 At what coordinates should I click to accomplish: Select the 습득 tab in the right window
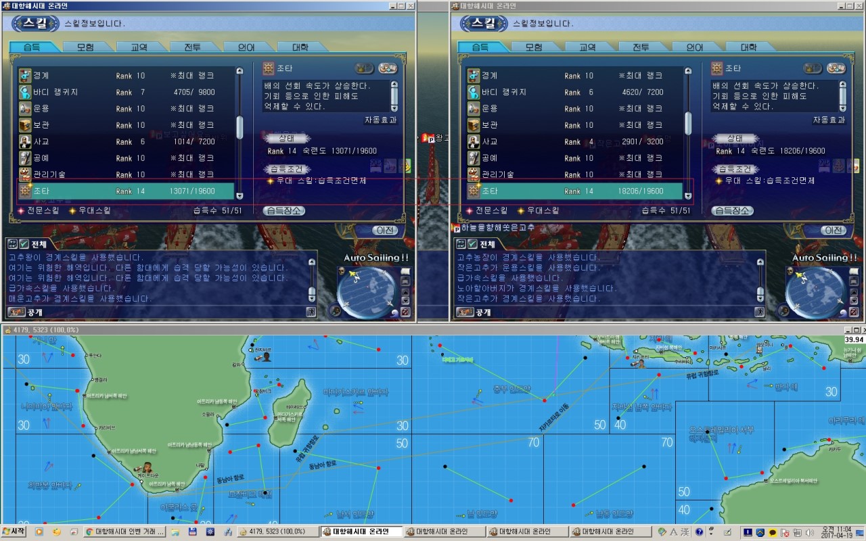(480, 47)
